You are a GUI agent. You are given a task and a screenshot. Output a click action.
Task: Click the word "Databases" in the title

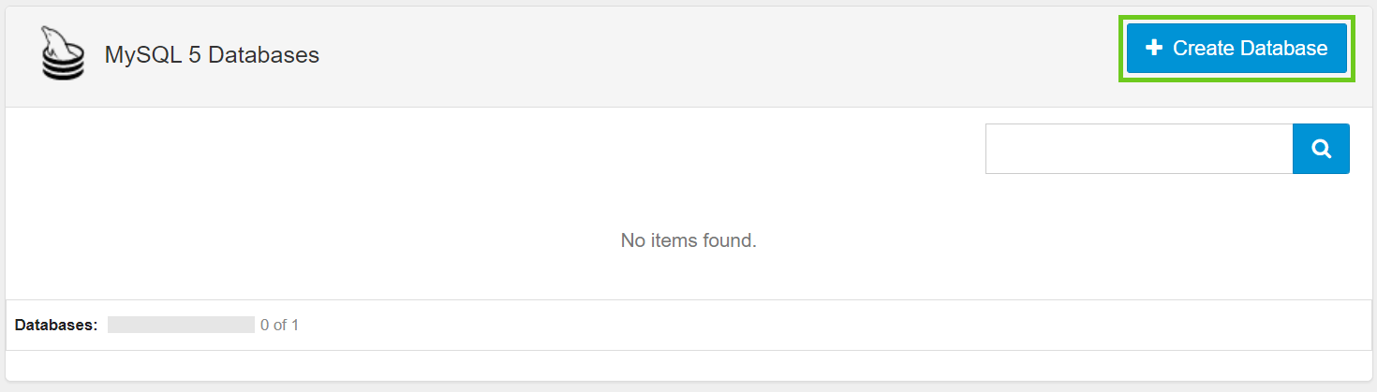[x=263, y=55]
